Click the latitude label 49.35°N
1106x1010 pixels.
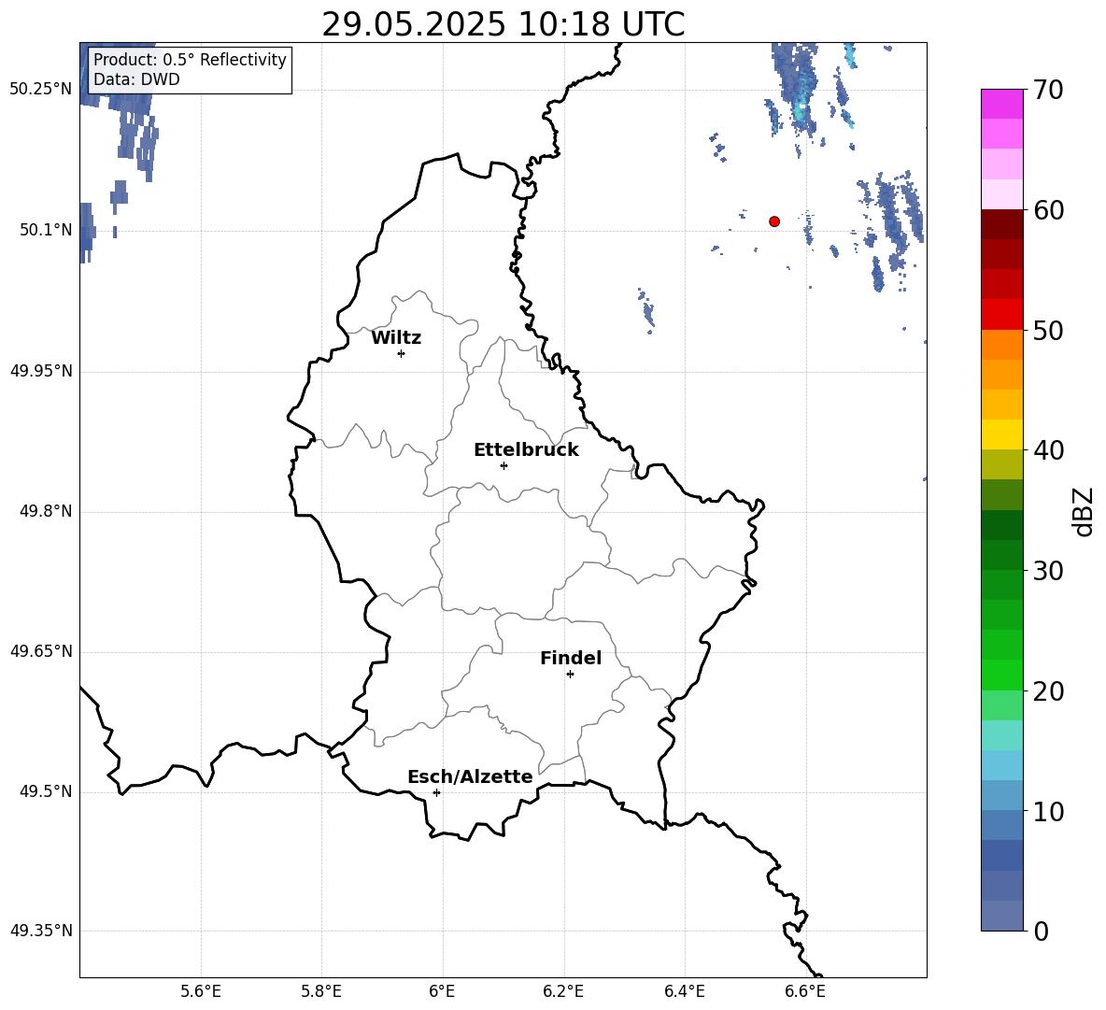[x=41, y=931]
